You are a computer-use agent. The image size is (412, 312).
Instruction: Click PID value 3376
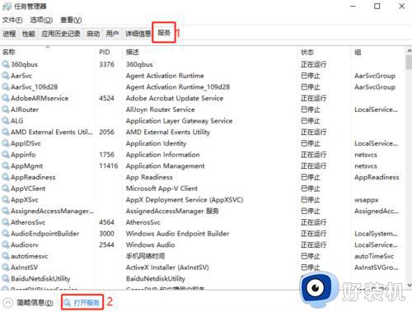(106, 64)
